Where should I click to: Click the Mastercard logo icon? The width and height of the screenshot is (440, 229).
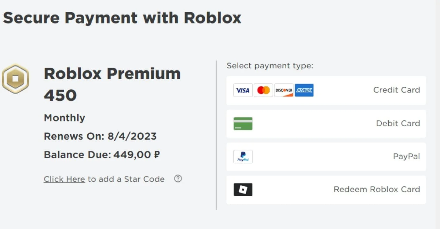pyautogui.click(x=263, y=90)
